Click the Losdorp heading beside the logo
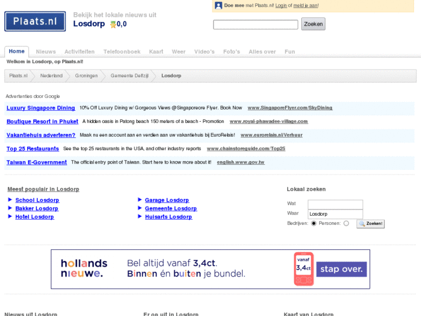The height and width of the screenshot is (316, 421). tap(89, 24)
